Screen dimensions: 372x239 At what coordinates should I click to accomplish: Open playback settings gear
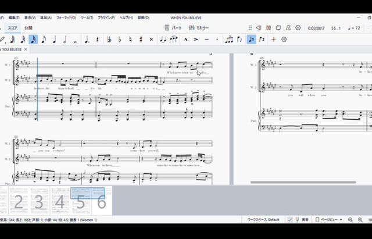click(298, 28)
